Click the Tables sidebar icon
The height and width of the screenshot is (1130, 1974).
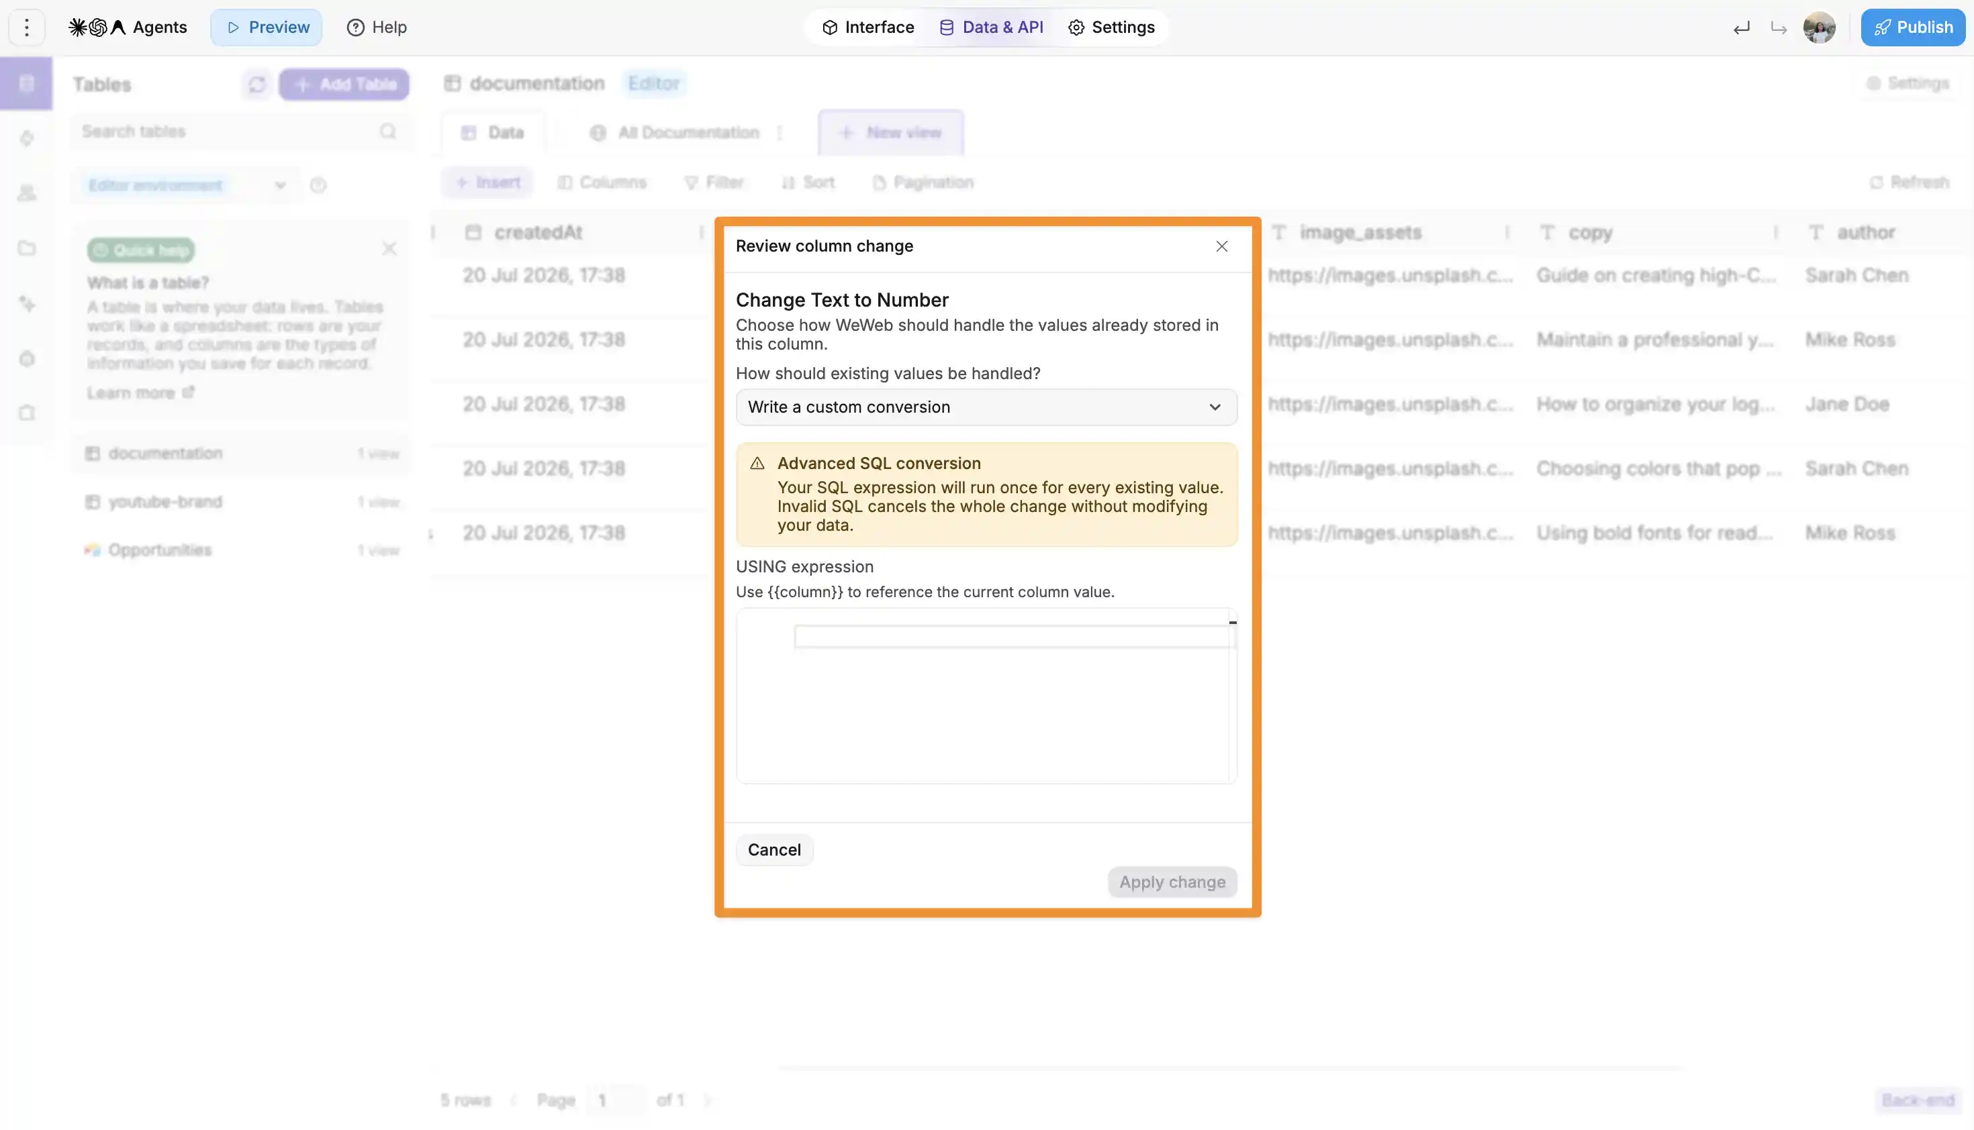click(26, 83)
